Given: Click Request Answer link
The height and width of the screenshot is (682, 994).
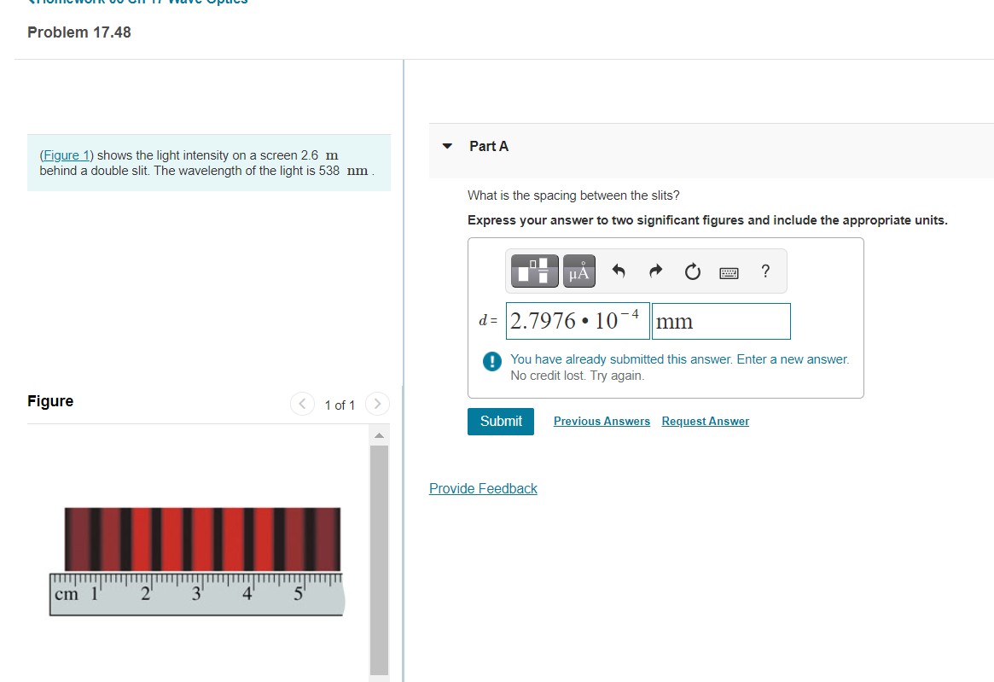Looking at the screenshot, I should tap(705, 422).
